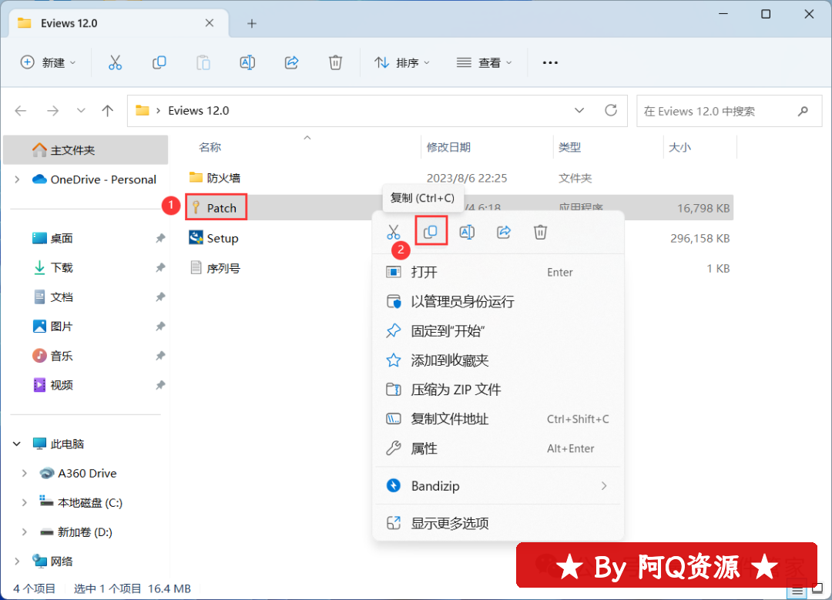The height and width of the screenshot is (600, 832).
Task: Navigate up one folder with up arrow
Action: pyautogui.click(x=108, y=110)
